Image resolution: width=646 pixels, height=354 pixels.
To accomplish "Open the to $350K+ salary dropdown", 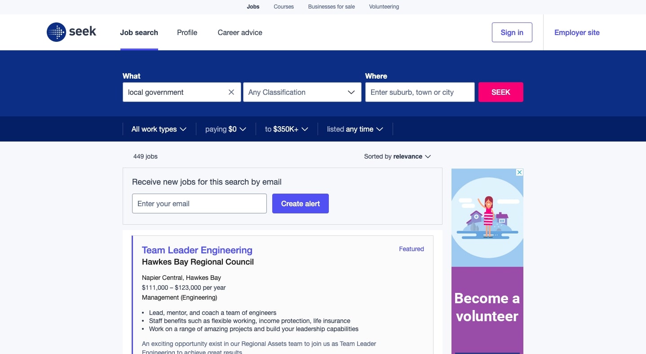I will pyautogui.click(x=287, y=129).
